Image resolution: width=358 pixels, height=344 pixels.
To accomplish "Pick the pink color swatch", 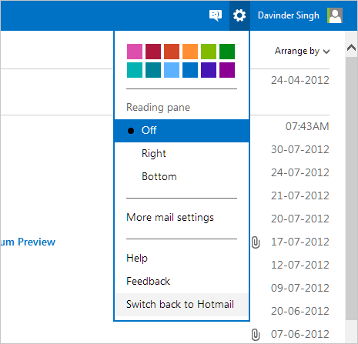I will [x=135, y=52].
